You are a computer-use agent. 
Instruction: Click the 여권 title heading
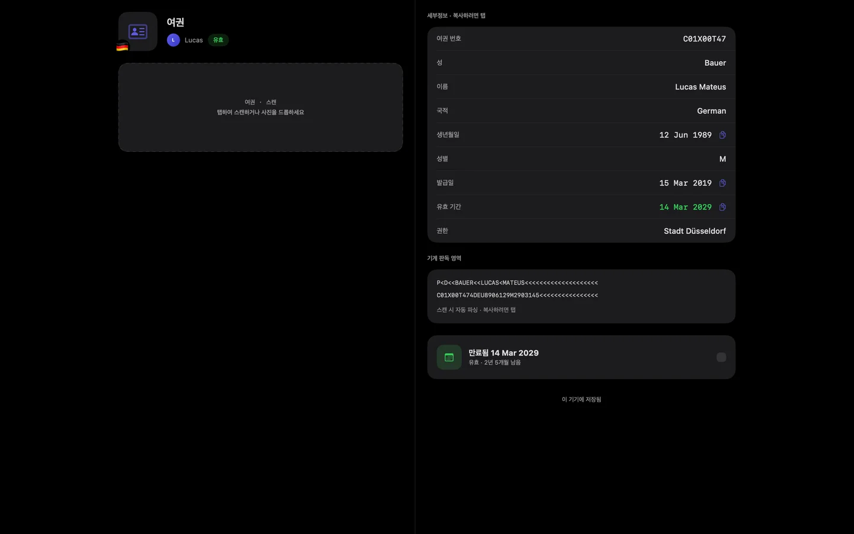click(176, 22)
